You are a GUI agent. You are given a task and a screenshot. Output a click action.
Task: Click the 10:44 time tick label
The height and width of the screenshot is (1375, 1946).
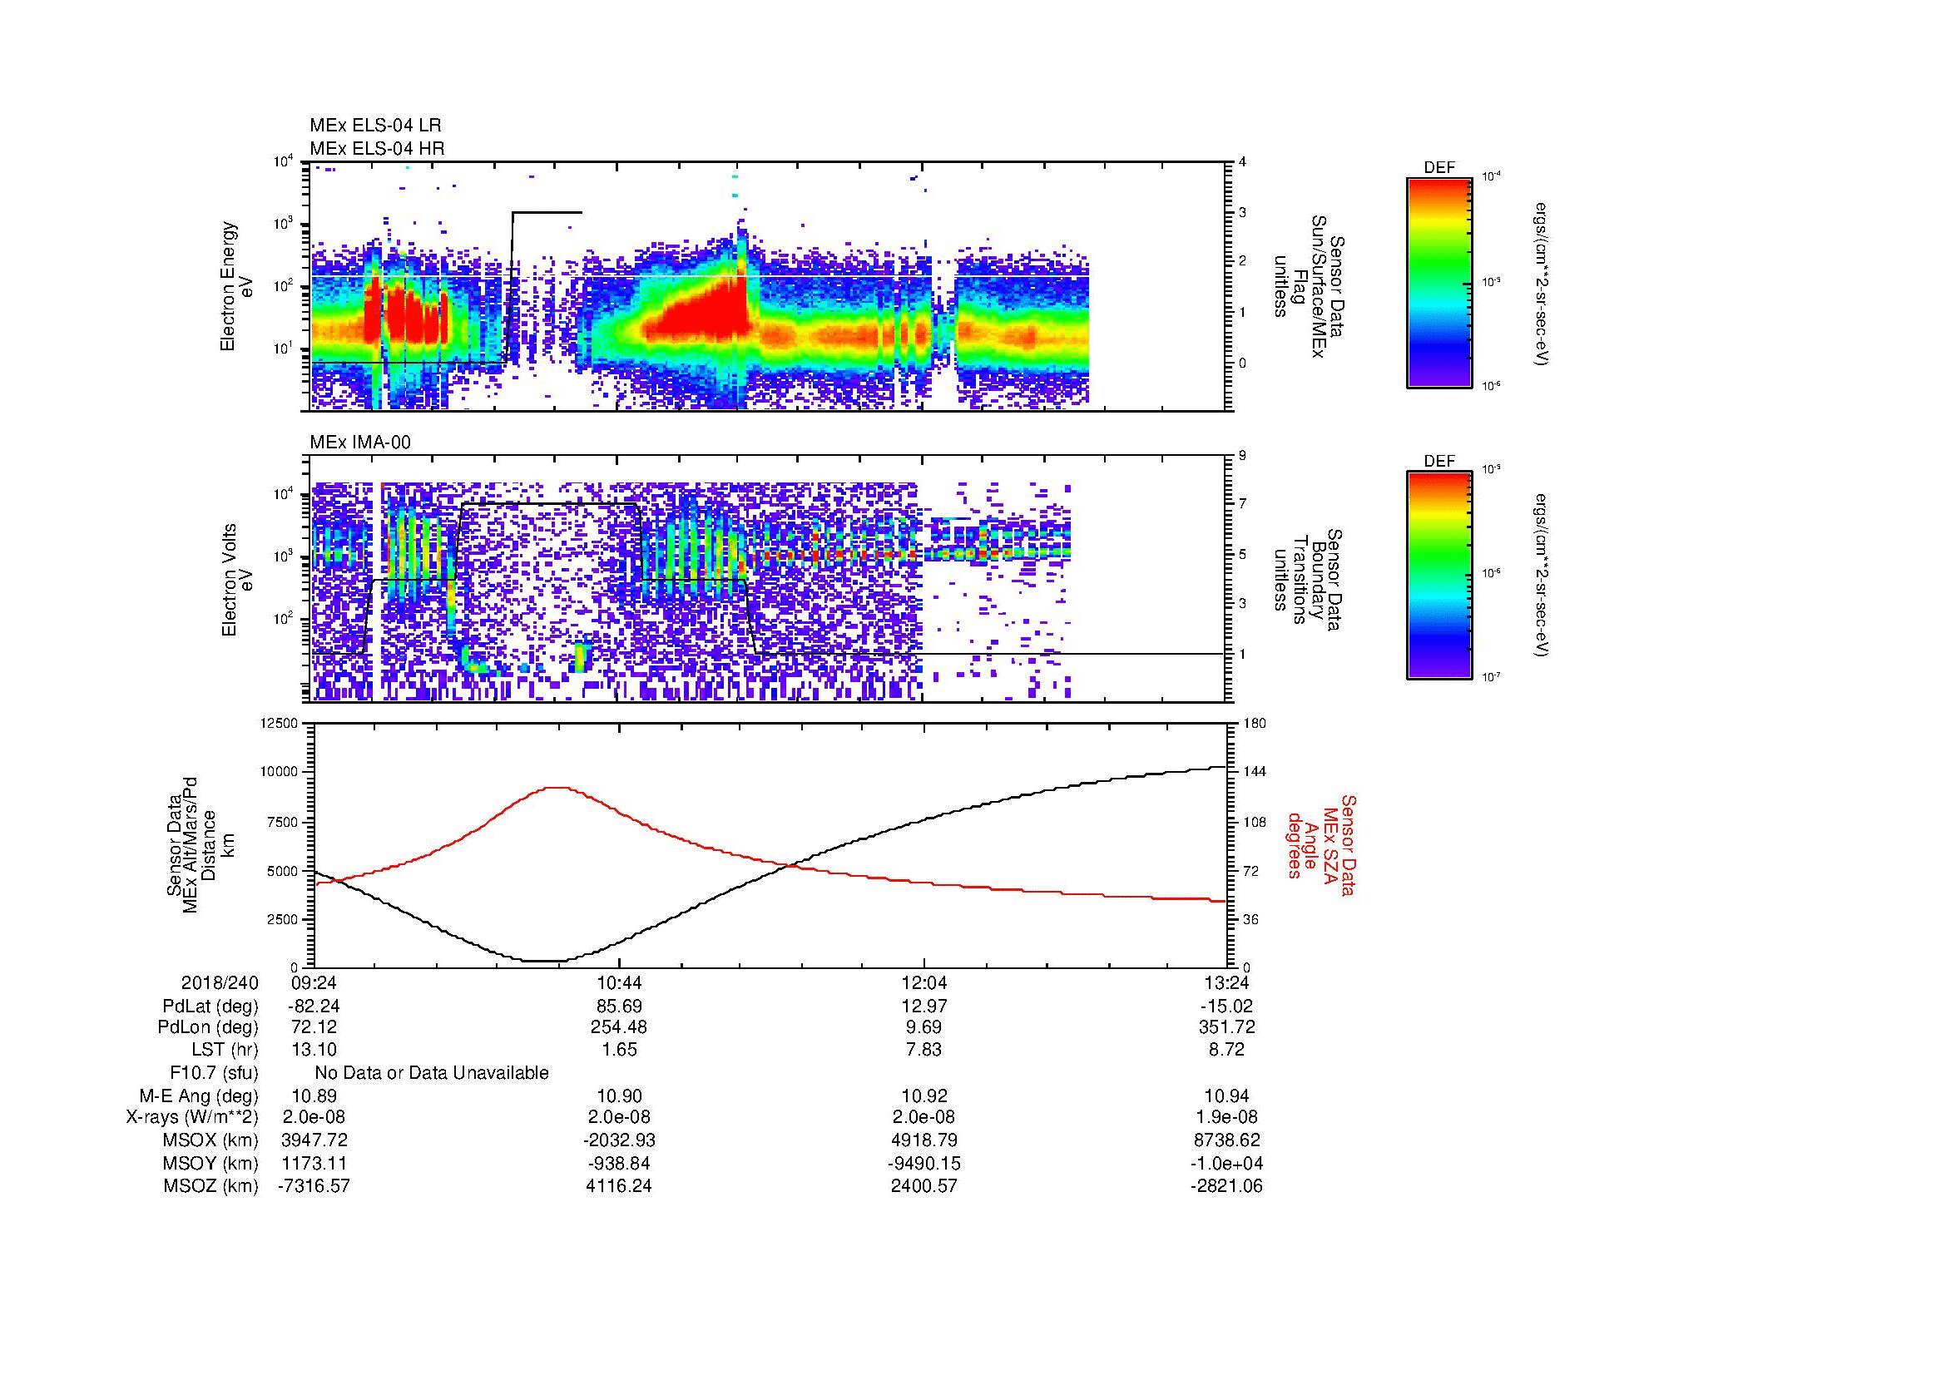(620, 982)
